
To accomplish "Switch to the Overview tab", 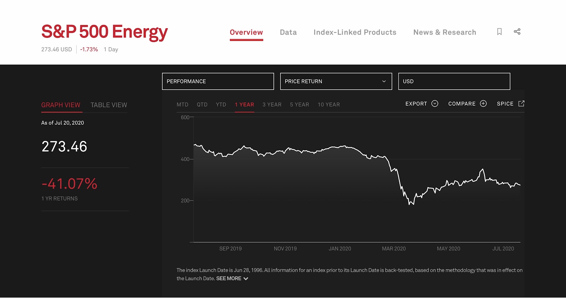I will 246,32.
